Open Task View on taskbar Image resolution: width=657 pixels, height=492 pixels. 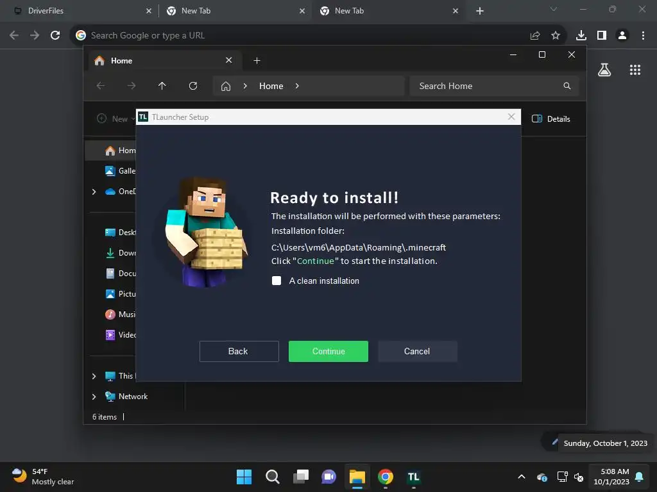coord(300,477)
